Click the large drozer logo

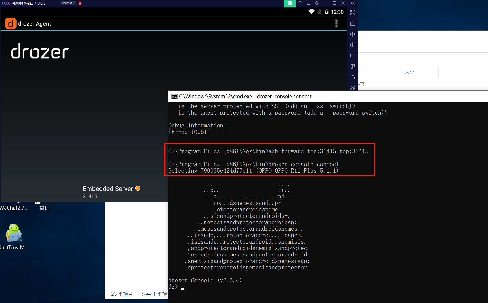pyautogui.click(x=40, y=51)
